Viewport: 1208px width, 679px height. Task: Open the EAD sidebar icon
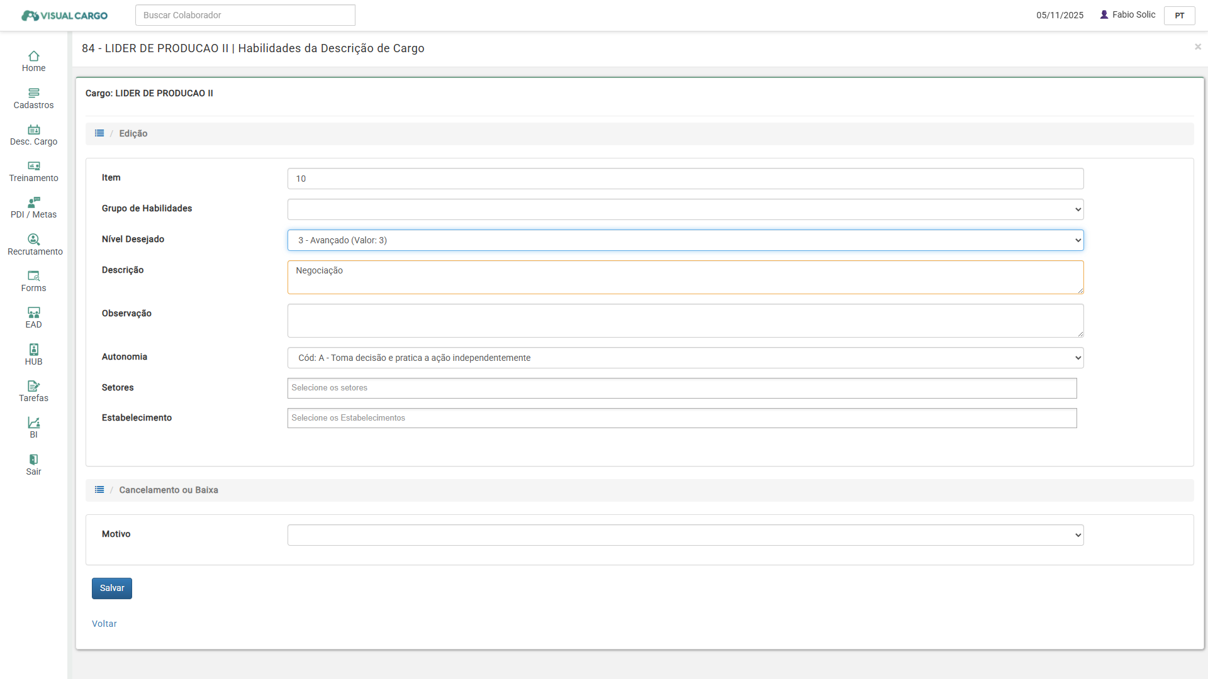33,312
